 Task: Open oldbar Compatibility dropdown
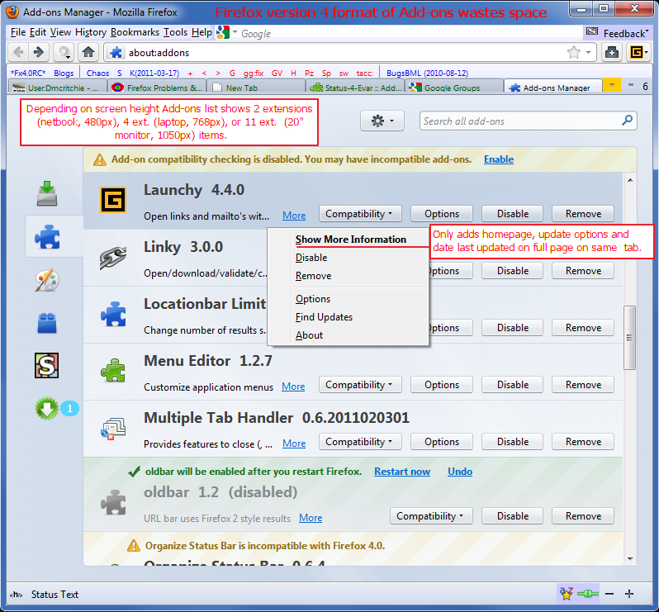[x=431, y=515]
